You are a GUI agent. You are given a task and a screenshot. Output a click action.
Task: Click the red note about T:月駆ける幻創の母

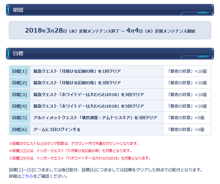click(x=70, y=151)
